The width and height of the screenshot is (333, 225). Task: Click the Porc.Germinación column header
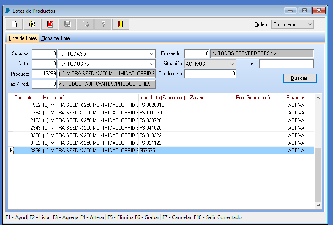256,98
